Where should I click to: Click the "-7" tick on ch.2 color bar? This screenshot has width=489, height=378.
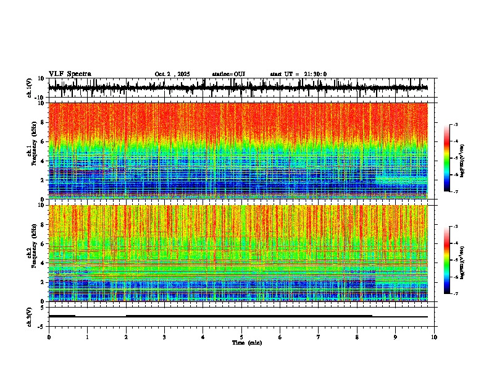[455, 293]
